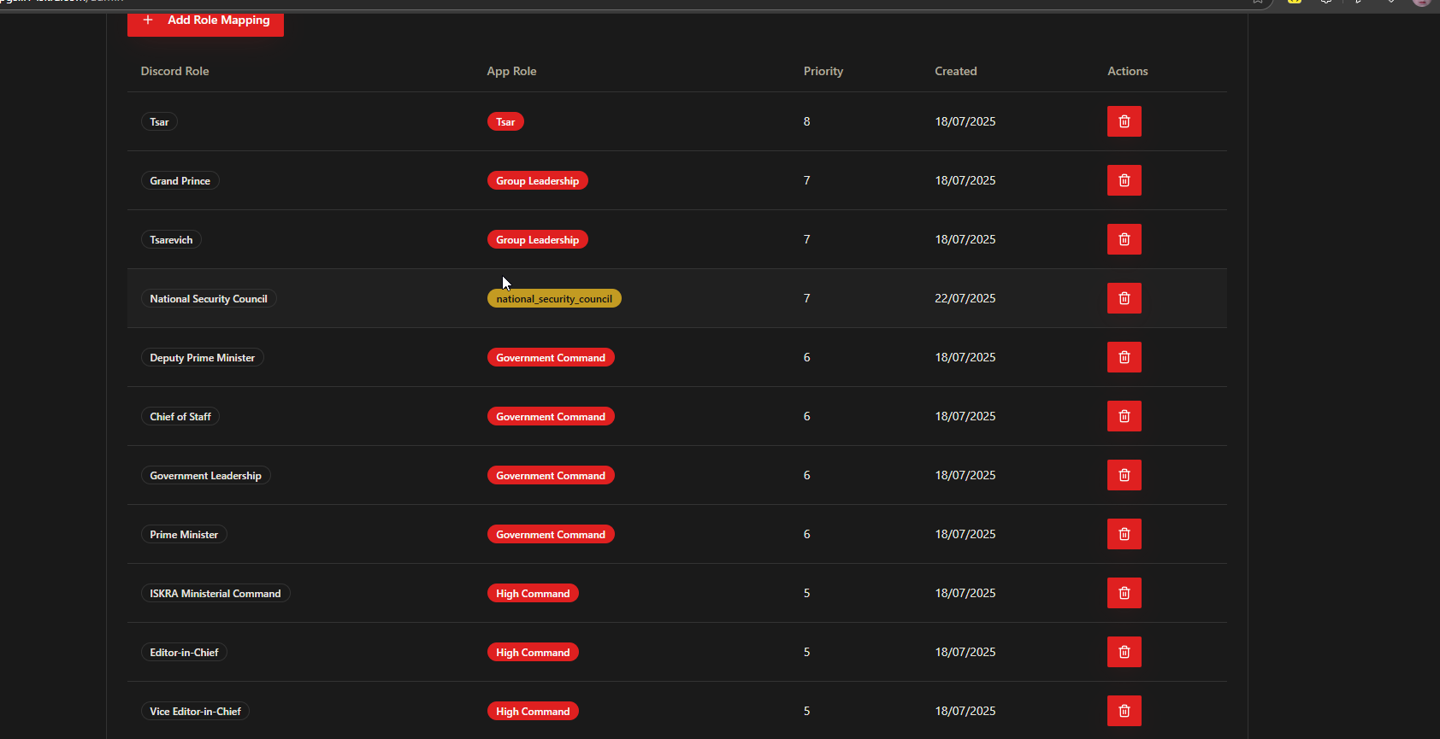Select the Deputy Prime Minister role tag
Screen dimensions: 1440x739
point(202,357)
